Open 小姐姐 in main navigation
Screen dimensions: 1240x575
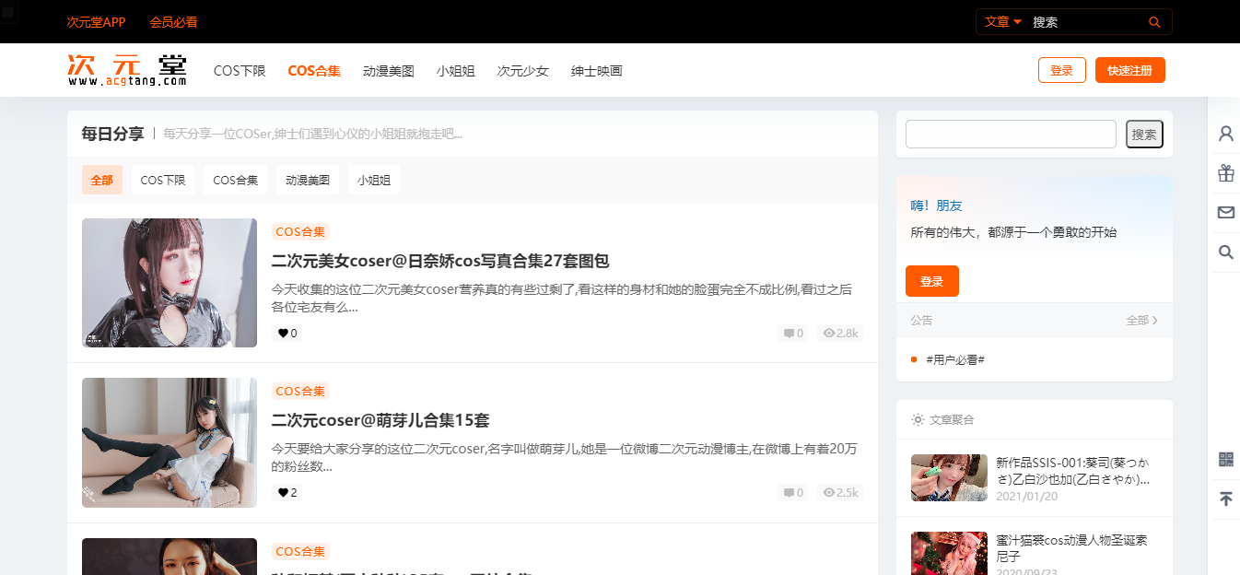click(x=456, y=71)
